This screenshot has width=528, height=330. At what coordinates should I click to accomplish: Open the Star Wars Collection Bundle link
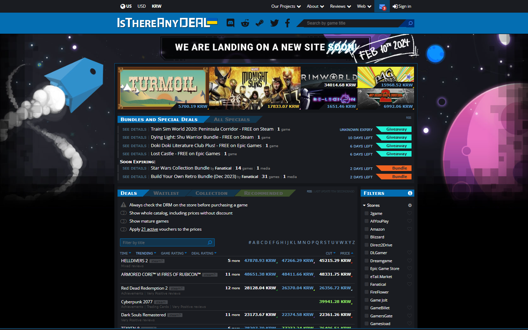click(x=180, y=168)
